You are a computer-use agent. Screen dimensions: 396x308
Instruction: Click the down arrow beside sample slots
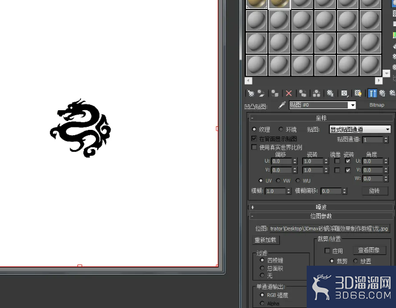click(x=386, y=73)
